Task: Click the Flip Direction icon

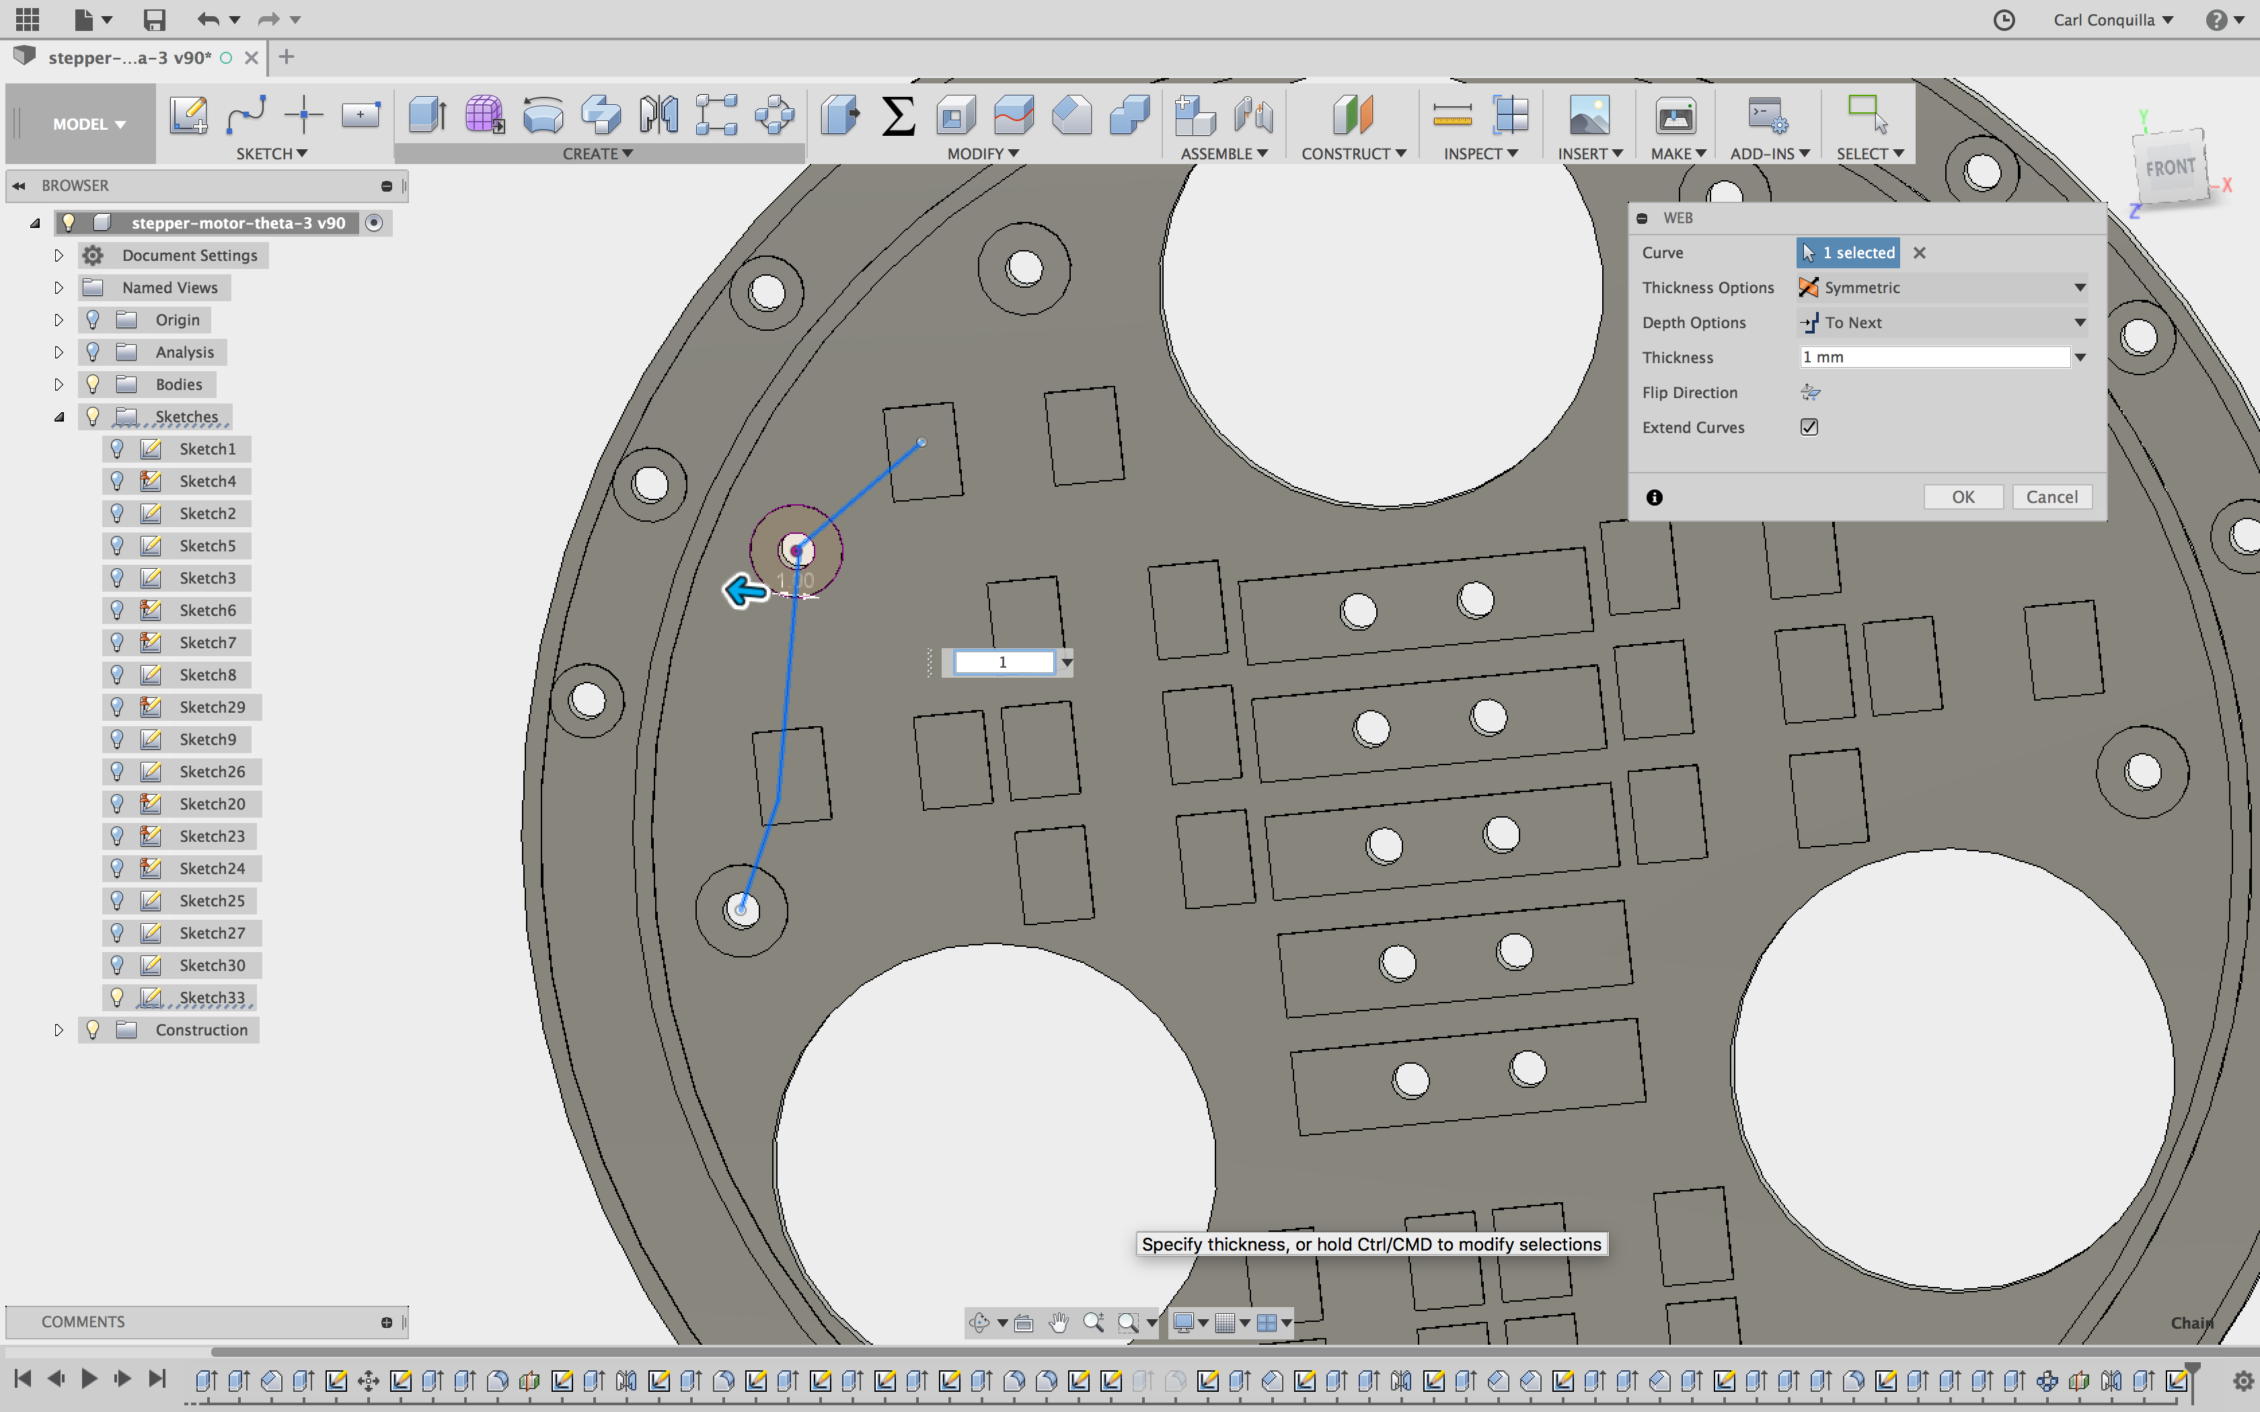Action: [1810, 392]
